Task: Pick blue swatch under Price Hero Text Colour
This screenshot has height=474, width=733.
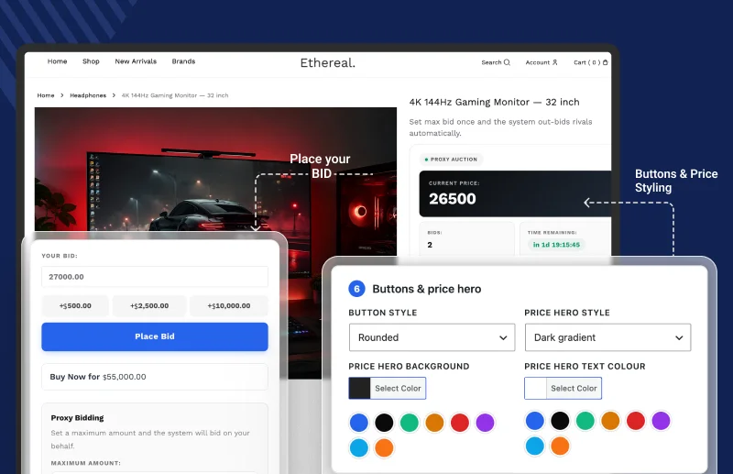Action: [535, 421]
